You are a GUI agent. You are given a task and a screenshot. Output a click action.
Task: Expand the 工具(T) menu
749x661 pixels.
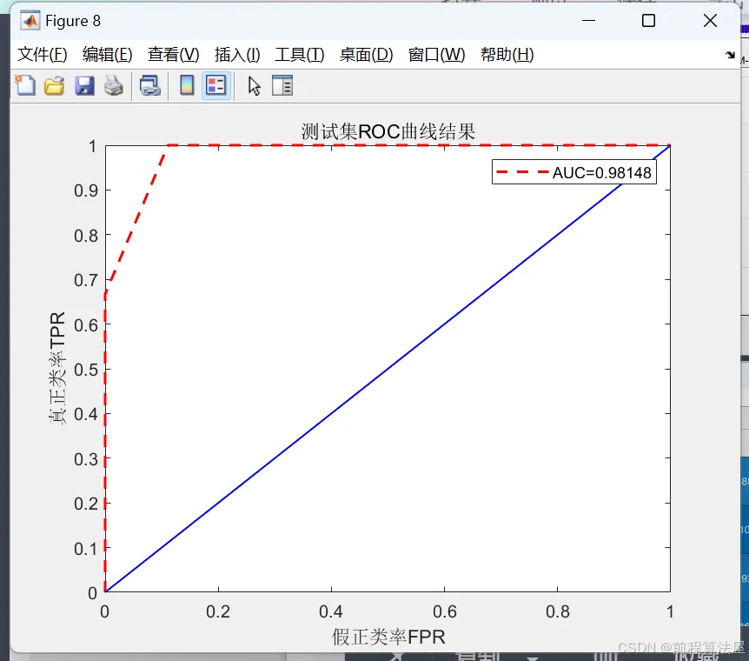[x=299, y=54]
